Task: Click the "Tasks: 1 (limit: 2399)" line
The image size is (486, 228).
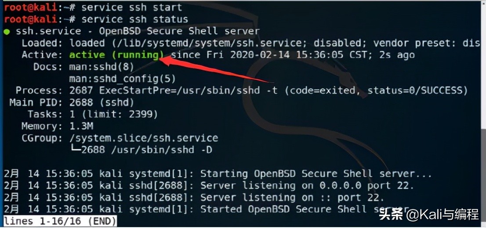Action: click(x=93, y=114)
